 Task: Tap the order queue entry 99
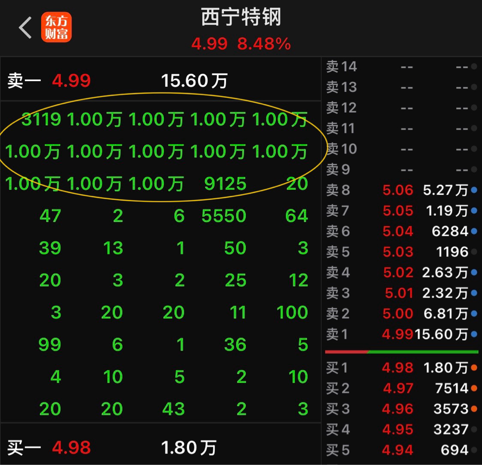[x=50, y=344]
